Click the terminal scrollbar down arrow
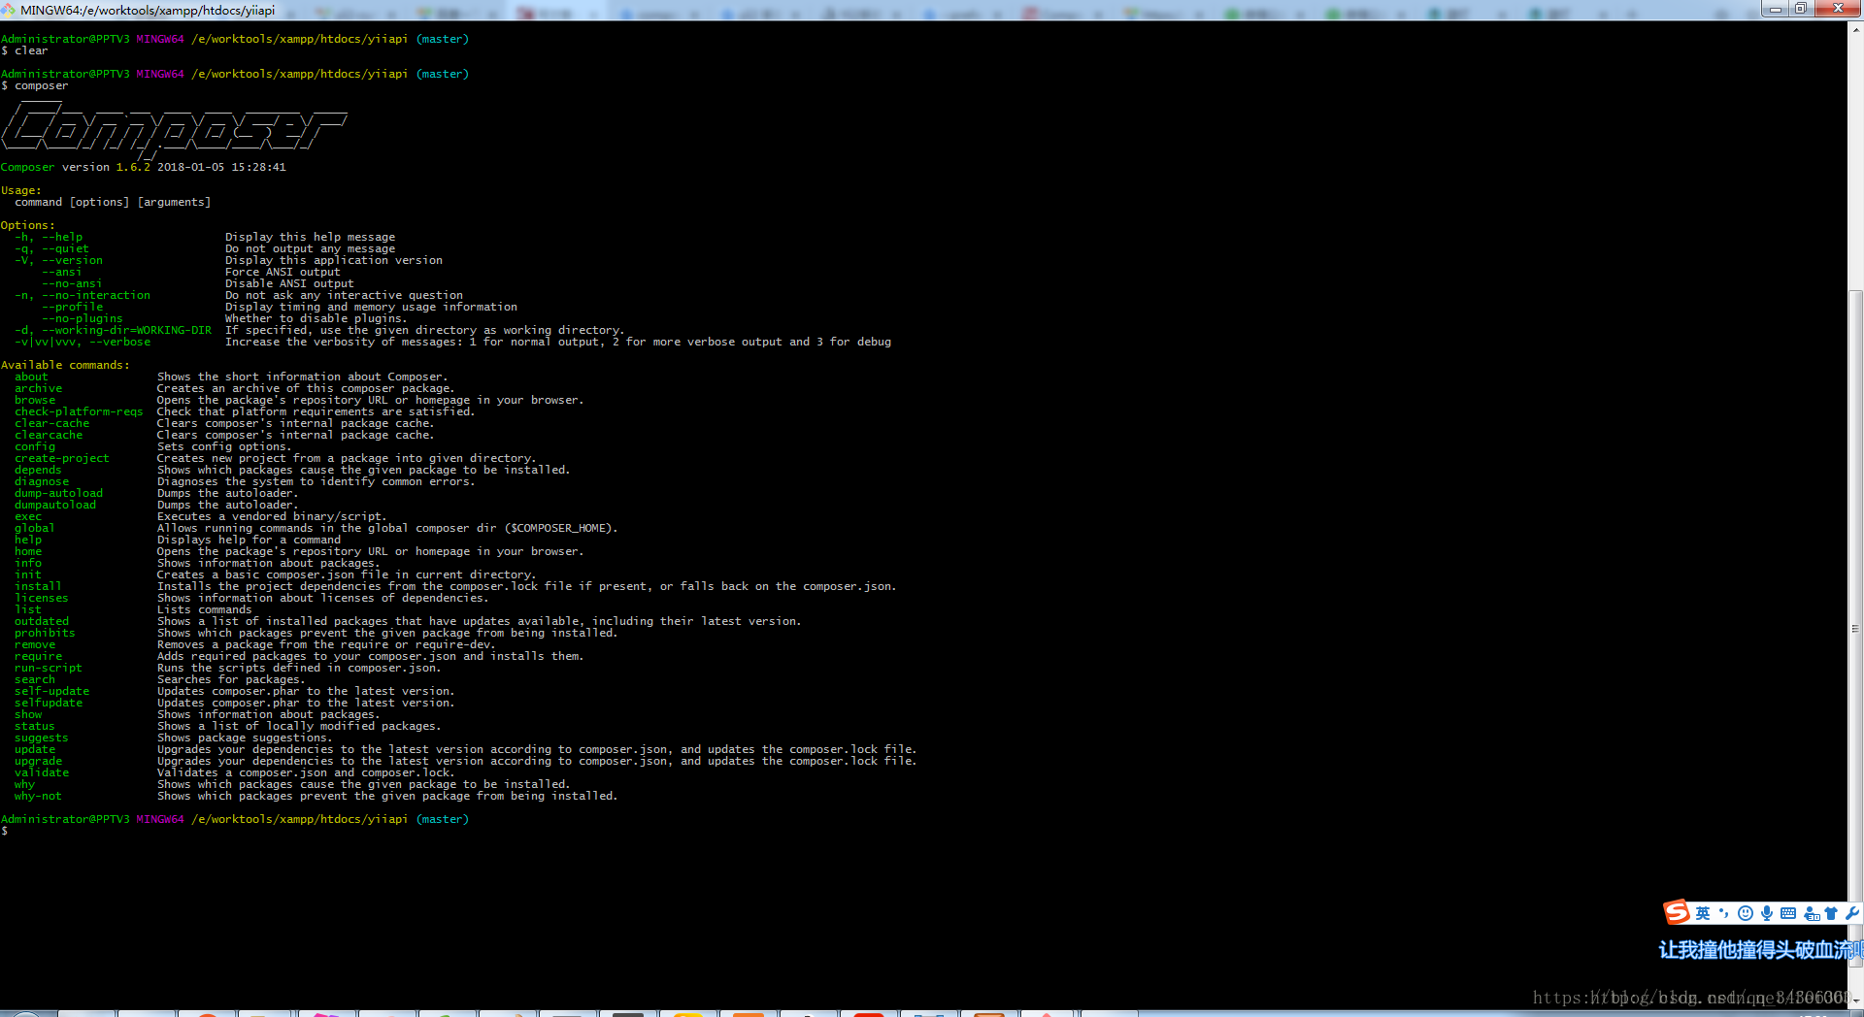The image size is (1864, 1017). pyautogui.click(x=1855, y=1001)
